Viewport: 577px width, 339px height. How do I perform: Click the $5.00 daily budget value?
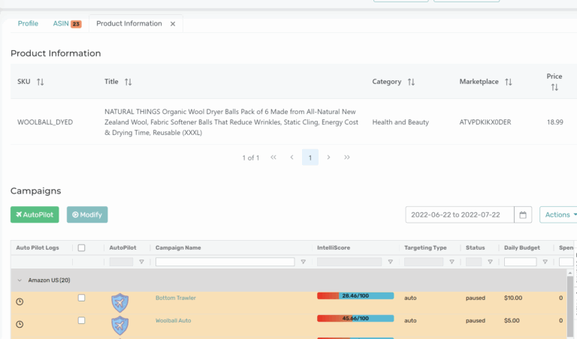tap(512, 321)
